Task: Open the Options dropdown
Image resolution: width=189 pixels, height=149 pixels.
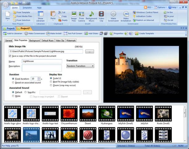Action: 160,7
